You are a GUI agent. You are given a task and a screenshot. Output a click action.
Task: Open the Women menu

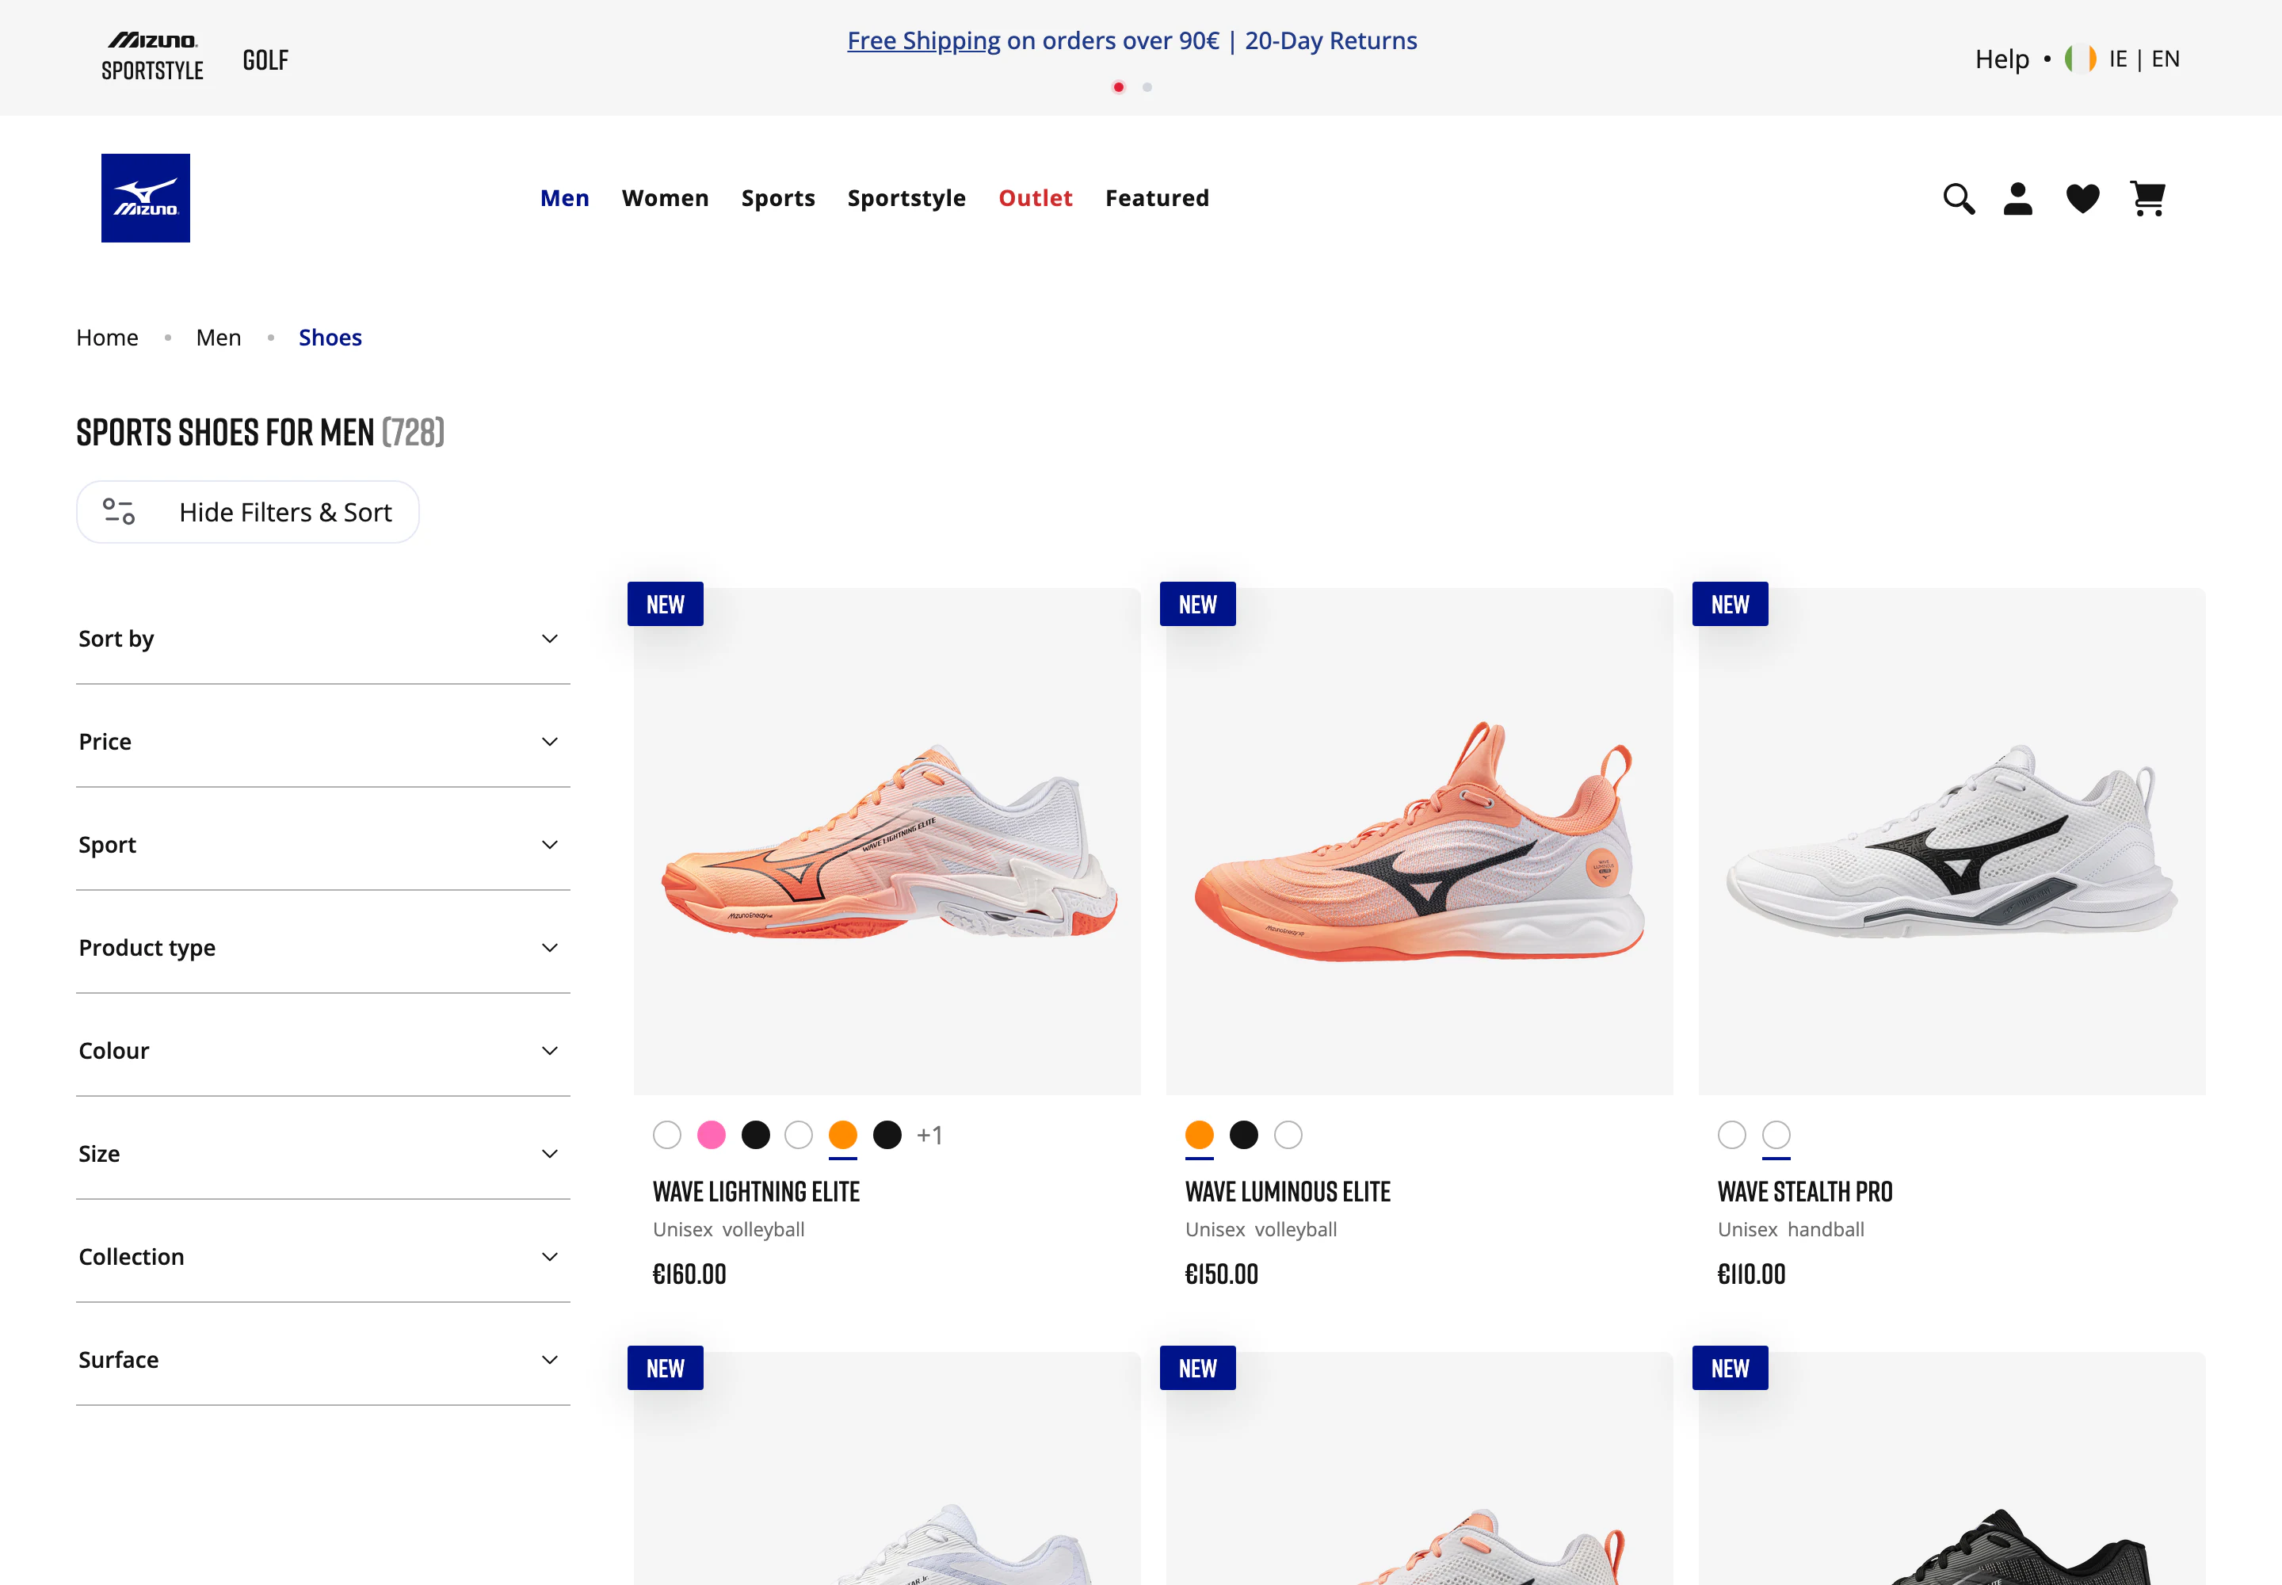point(666,197)
